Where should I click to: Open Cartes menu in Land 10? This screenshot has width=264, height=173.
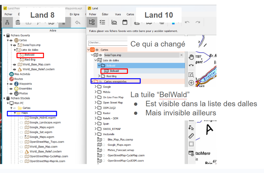(x=130, y=14)
